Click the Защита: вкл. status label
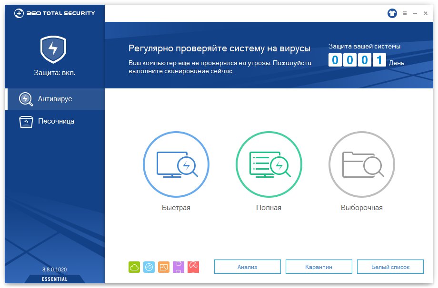 (55, 73)
